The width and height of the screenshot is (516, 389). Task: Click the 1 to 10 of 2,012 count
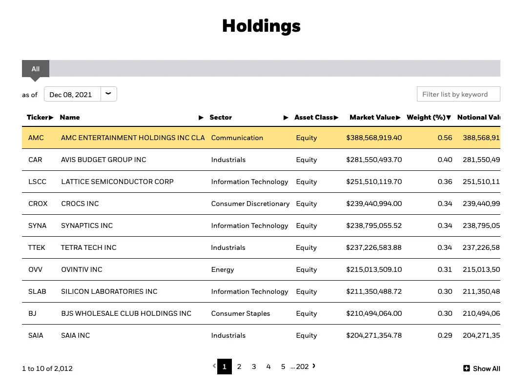(x=47, y=369)
